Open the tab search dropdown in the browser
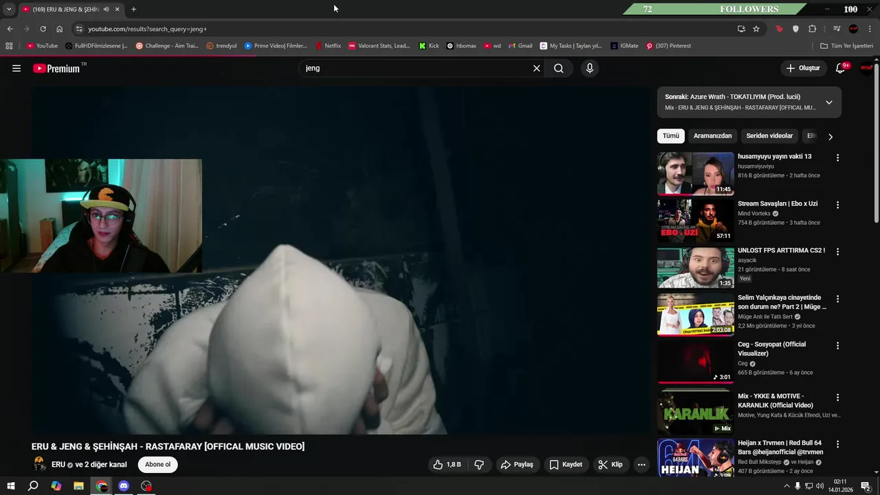880x495 pixels. (x=9, y=9)
